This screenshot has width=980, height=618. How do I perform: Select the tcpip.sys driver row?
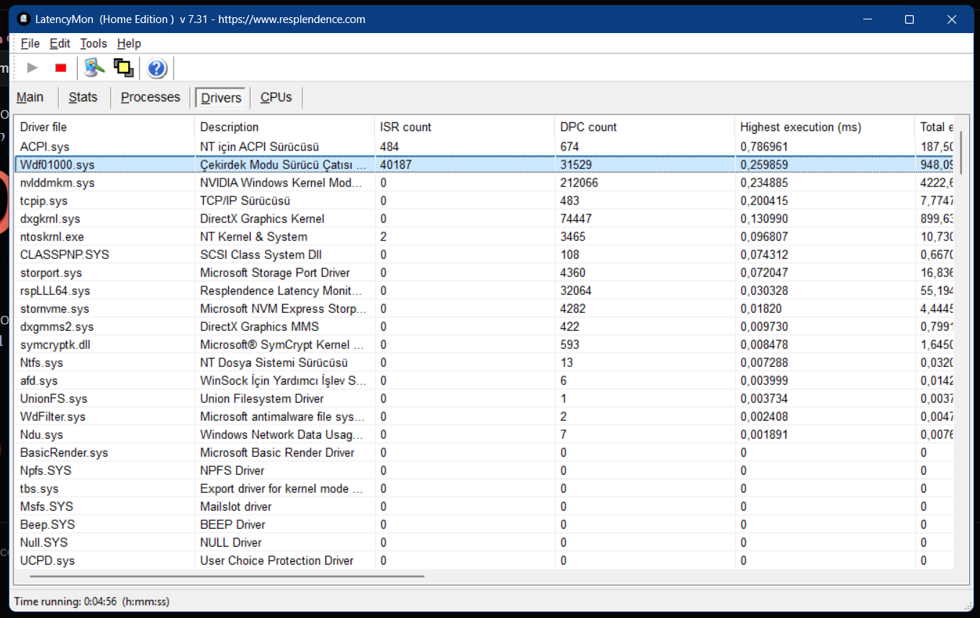pyautogui.click(x=484, y=201)
